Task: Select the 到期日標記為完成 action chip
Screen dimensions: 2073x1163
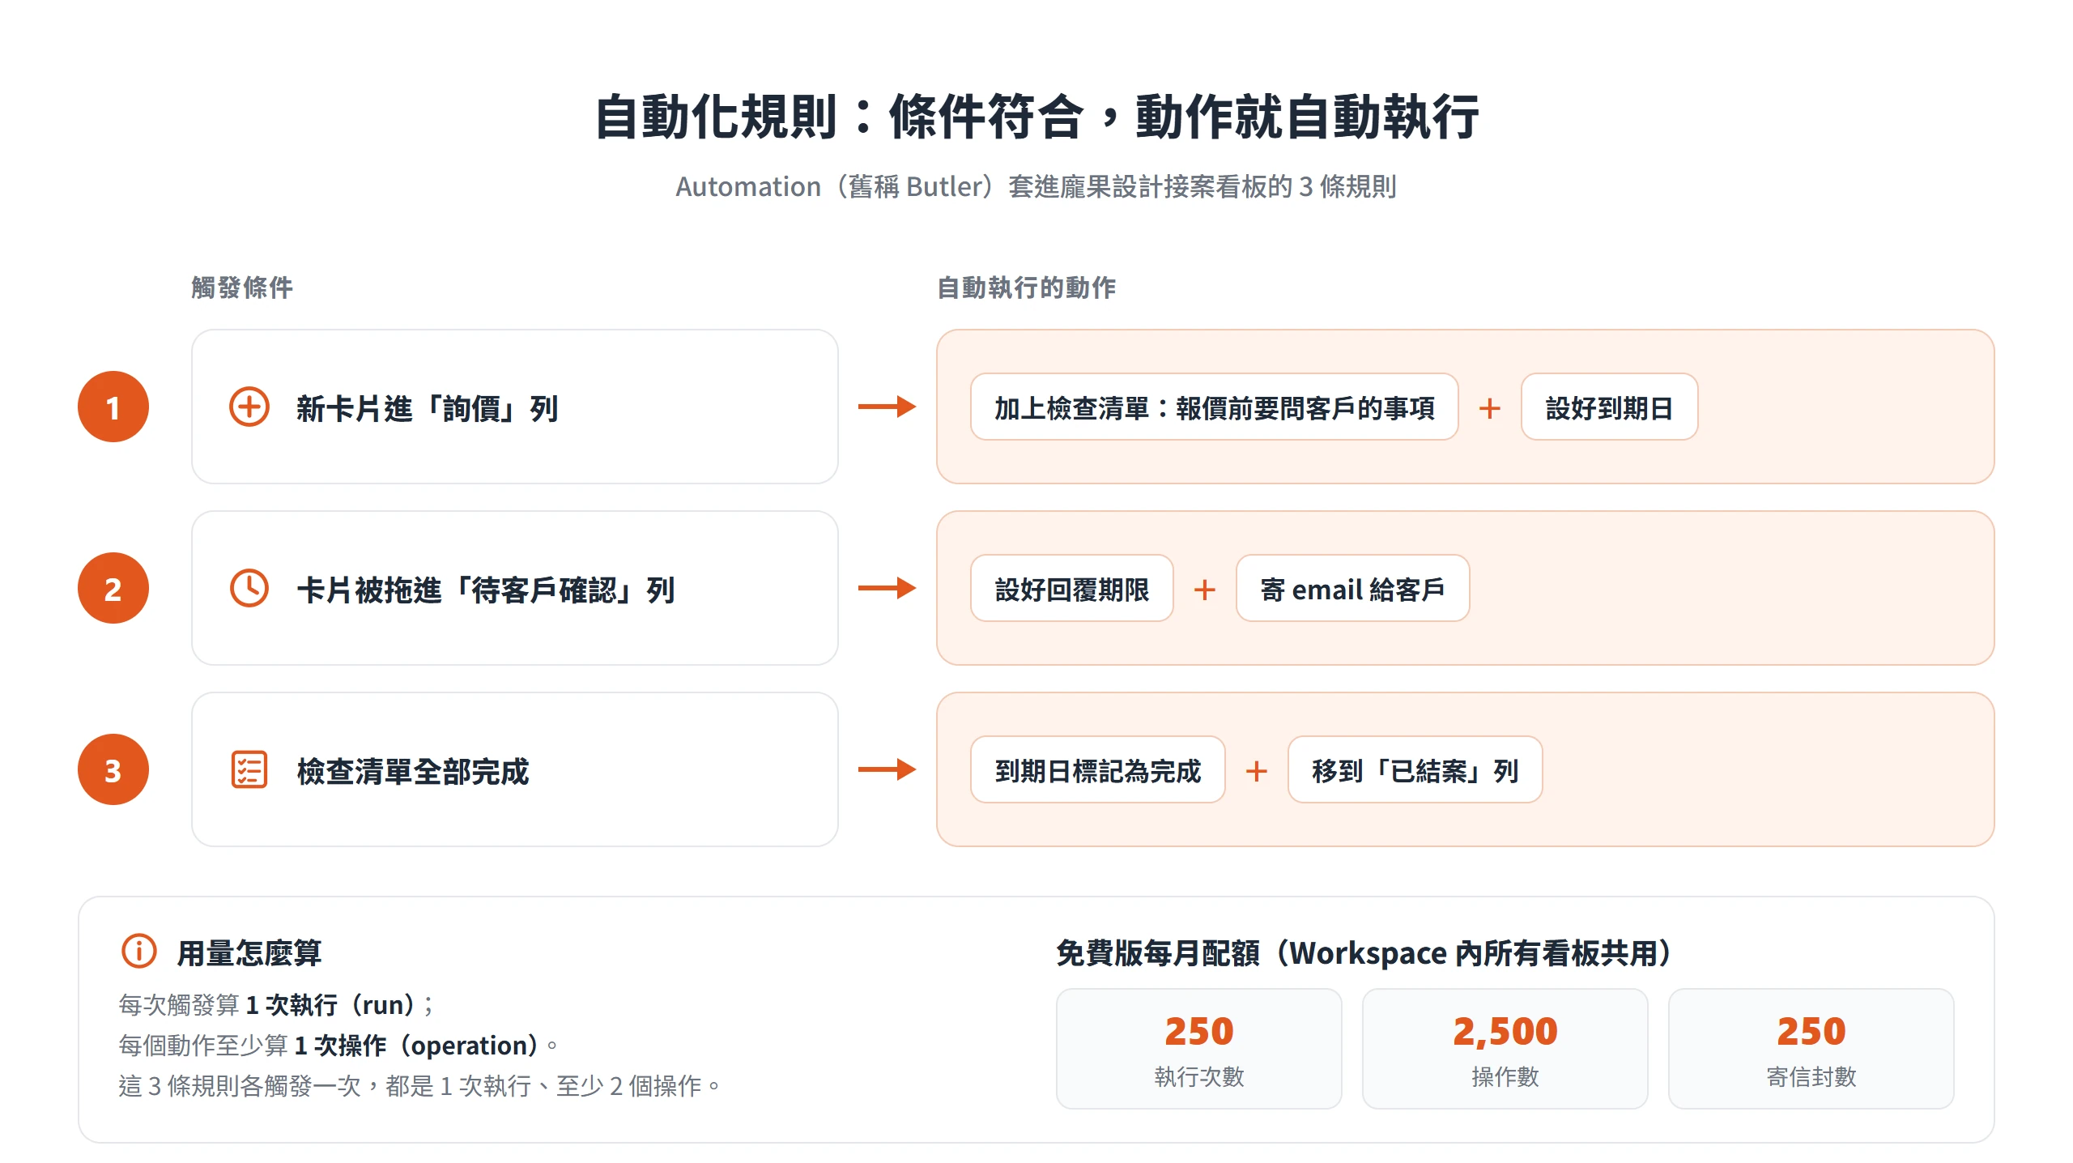Action: 1097,770
